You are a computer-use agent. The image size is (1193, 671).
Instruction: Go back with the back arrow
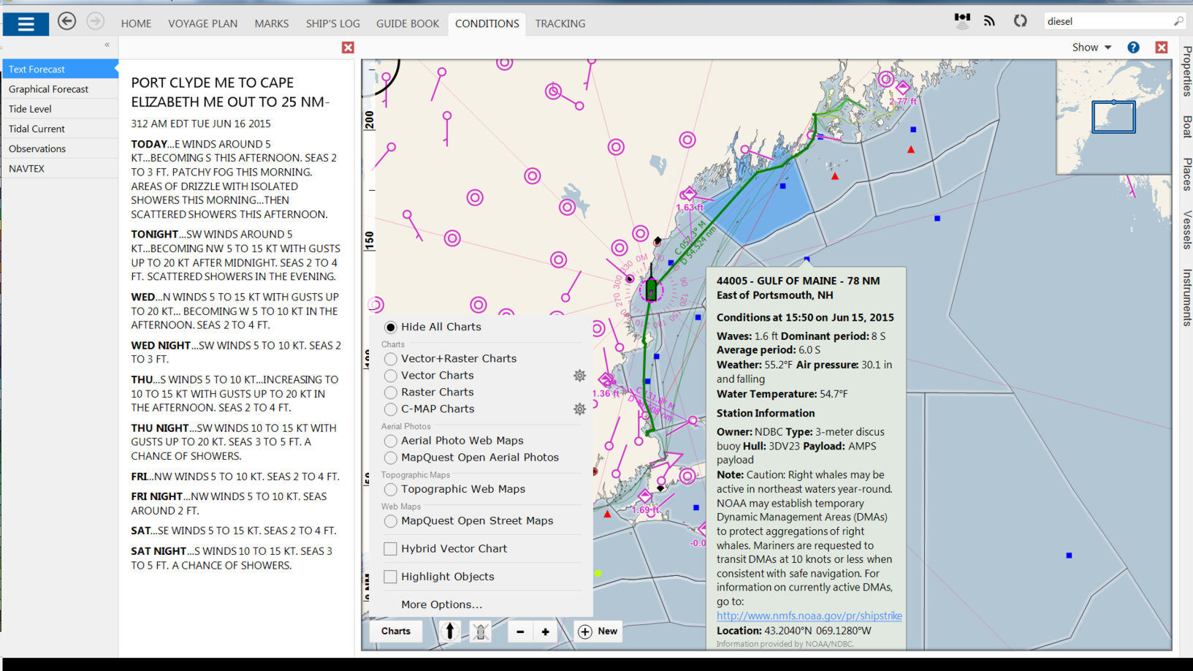tap(66, 21)
